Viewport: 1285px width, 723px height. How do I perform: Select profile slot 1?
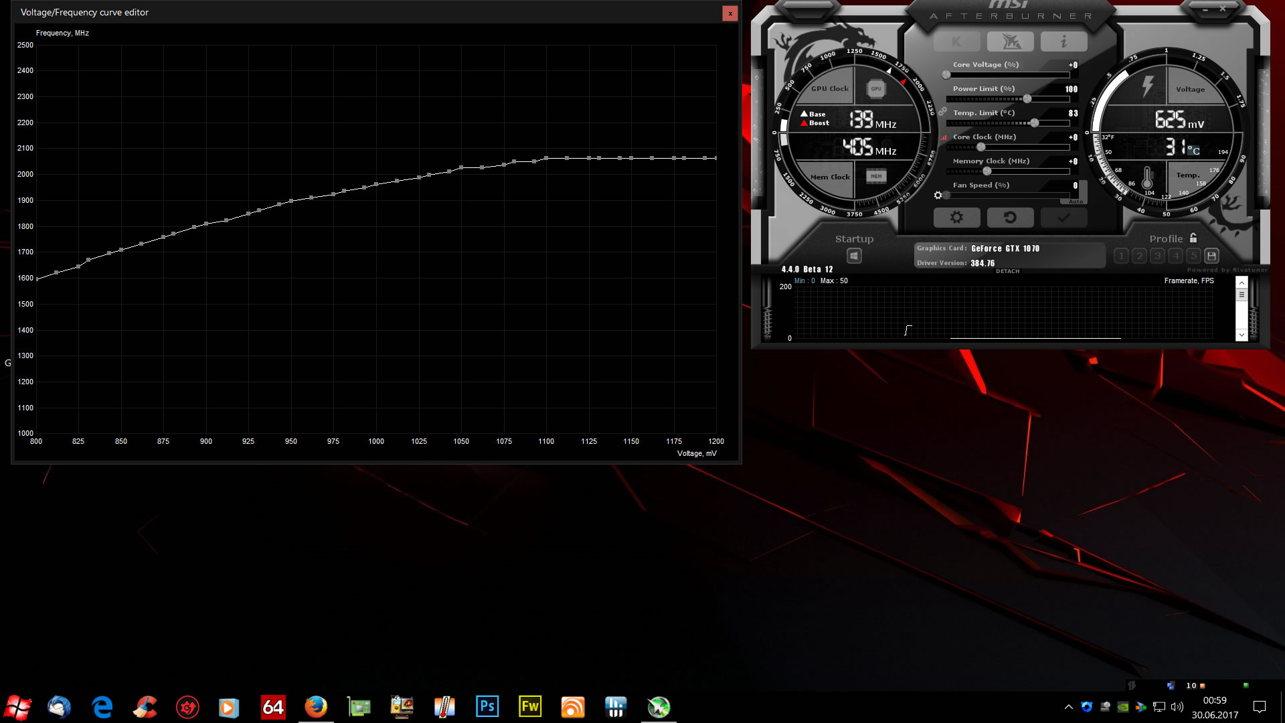click(1121, 256)
